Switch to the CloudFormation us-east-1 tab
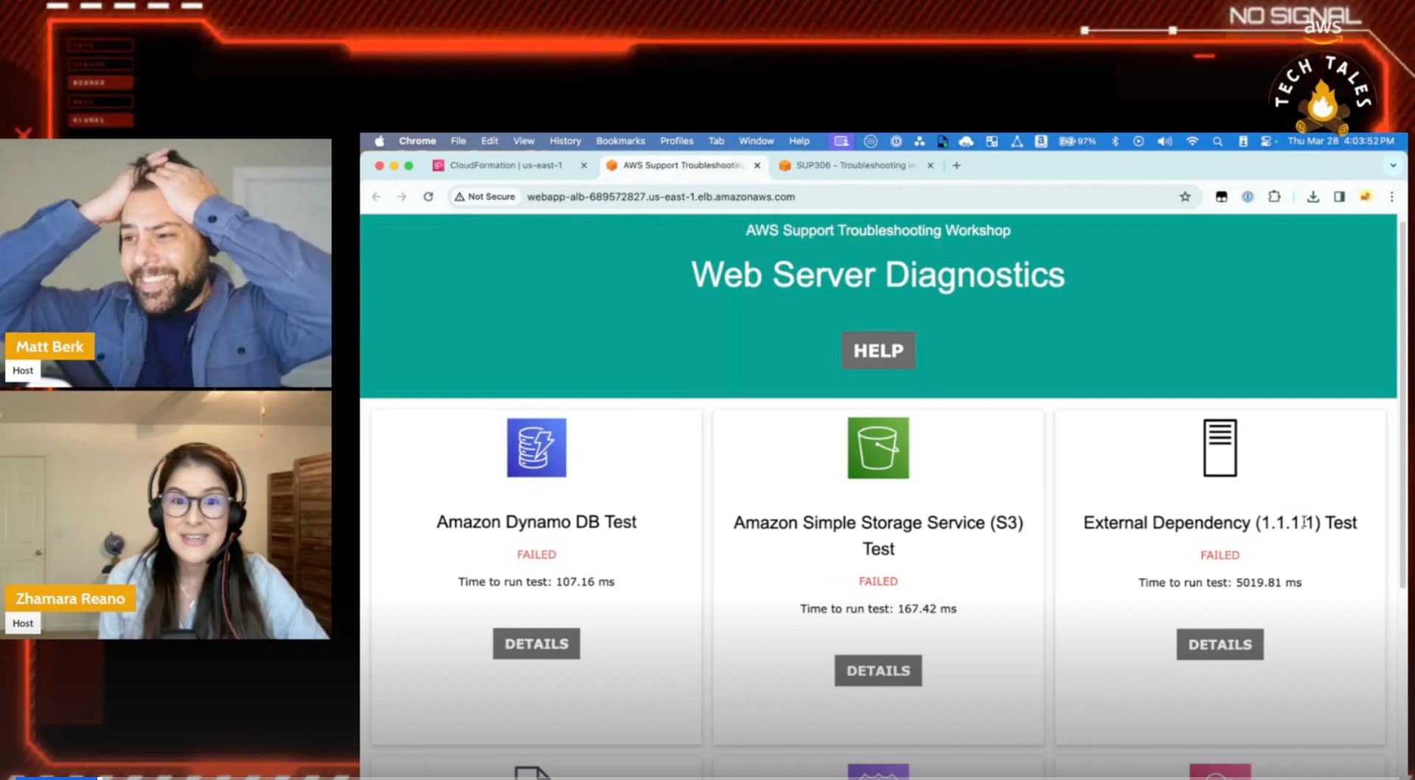This screenshot has height=780, width=1415. click(x=505, y=165)
